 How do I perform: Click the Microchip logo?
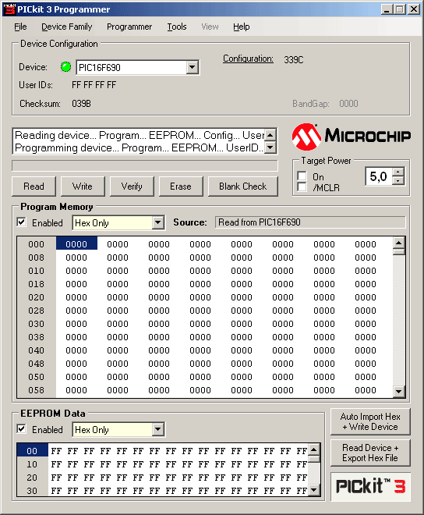point(351,136)
